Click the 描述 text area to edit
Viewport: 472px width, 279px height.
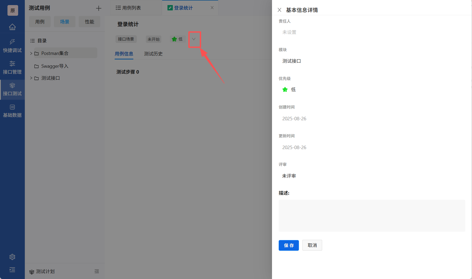pos(372,216)
